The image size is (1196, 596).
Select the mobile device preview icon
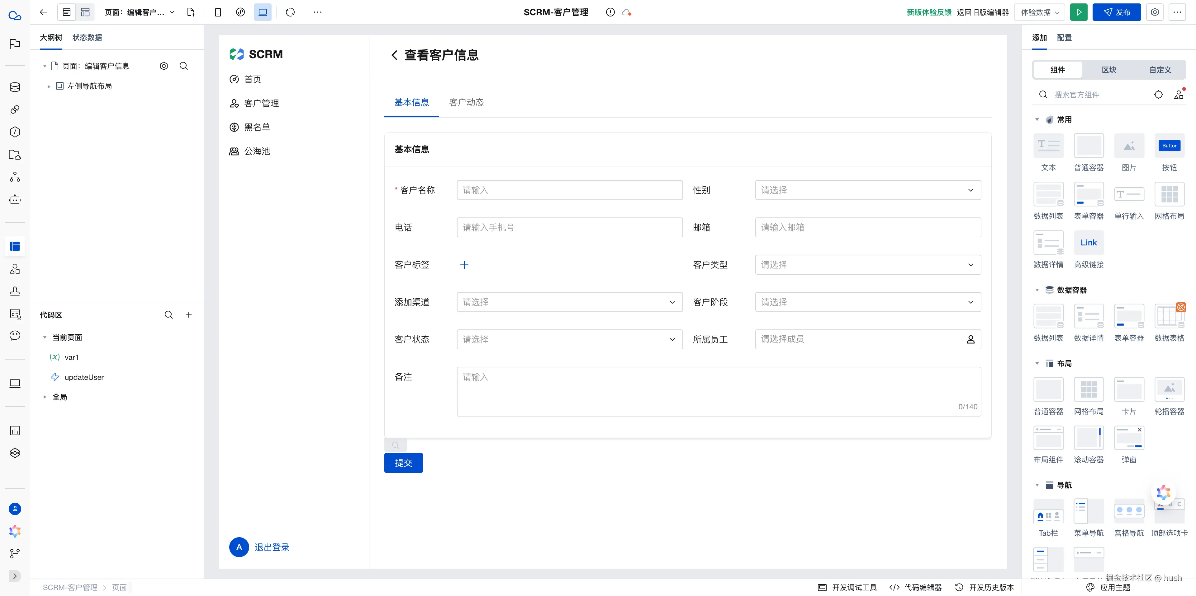tap(218, 12)
